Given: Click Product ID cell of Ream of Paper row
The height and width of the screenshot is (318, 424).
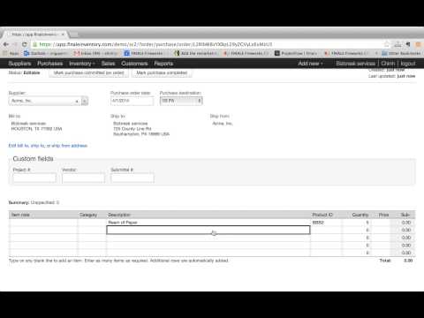Looking at the screenshot, I should 326,223.
